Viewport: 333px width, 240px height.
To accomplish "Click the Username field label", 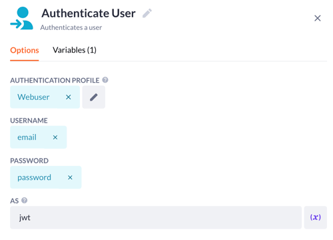I will coord(29,121).
